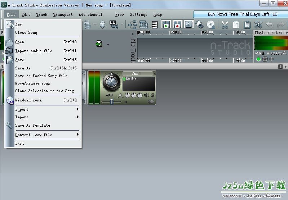Open the Add channel menu
Image resolution: width=288 pixels, height=200 pixels.
[x=90, y=14]
